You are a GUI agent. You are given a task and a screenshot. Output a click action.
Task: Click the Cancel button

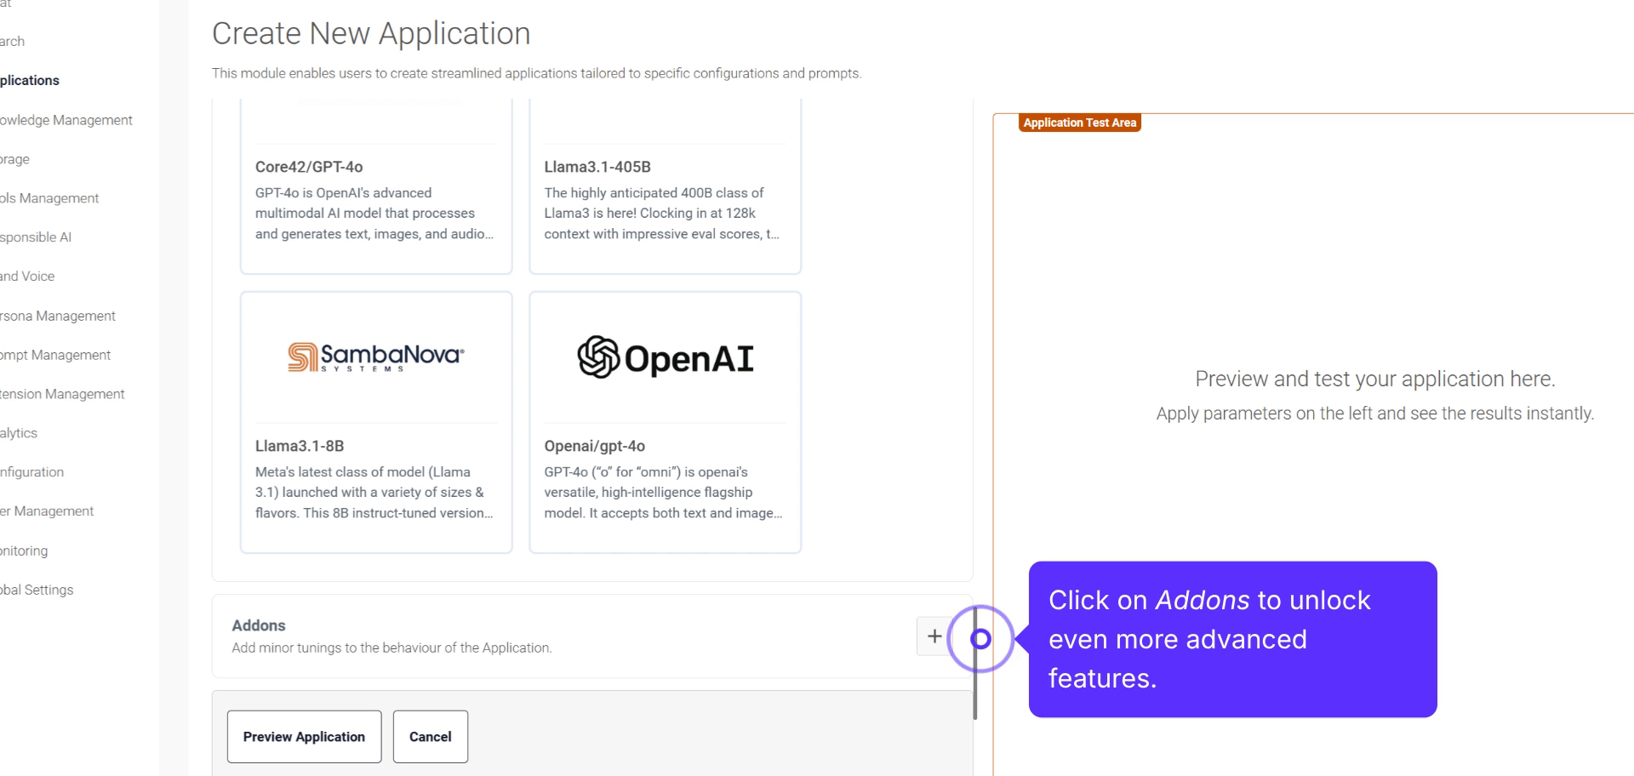coord(430,737)
